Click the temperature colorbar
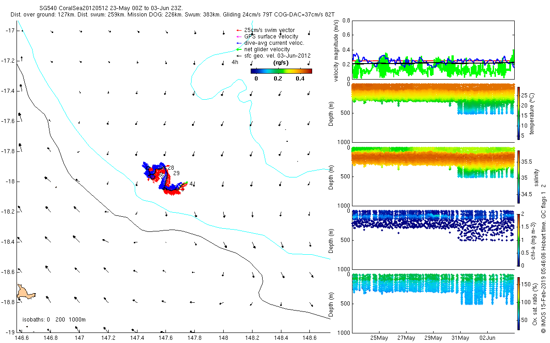Screen dimensions: 550x343 click(519, 113)
